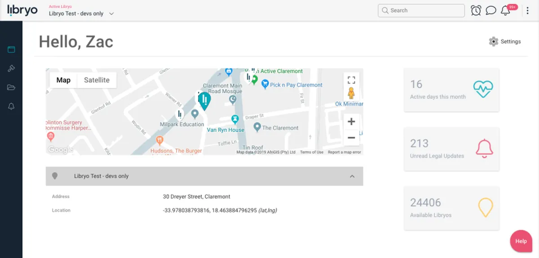
Task: Click the yellow location pin icon
Action: 485,207
